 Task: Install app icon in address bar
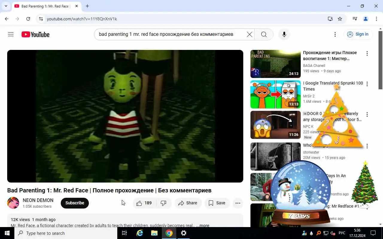click(x=330, y=19)
